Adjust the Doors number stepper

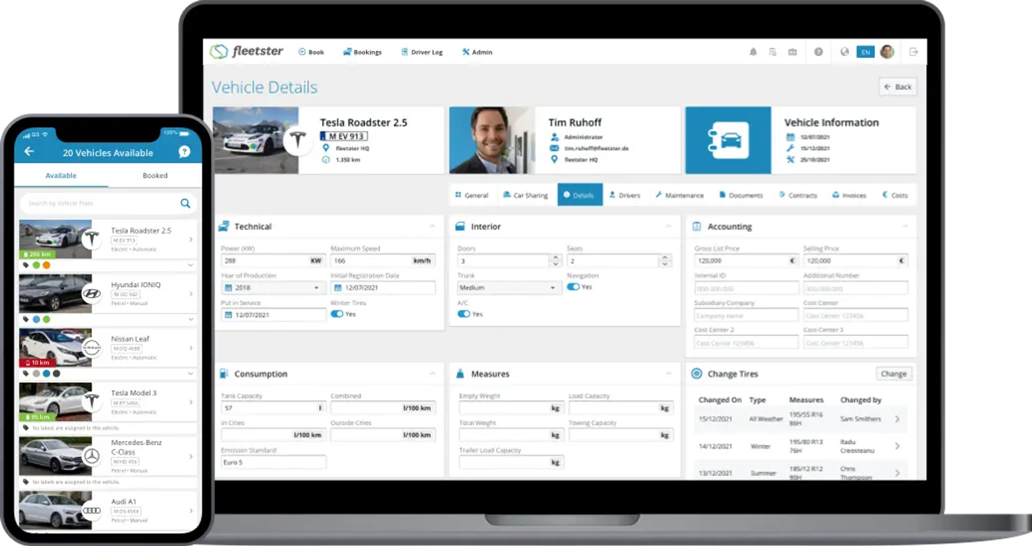point(556,260)
